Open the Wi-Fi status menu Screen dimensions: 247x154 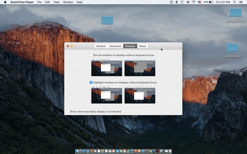coord(194,2)
